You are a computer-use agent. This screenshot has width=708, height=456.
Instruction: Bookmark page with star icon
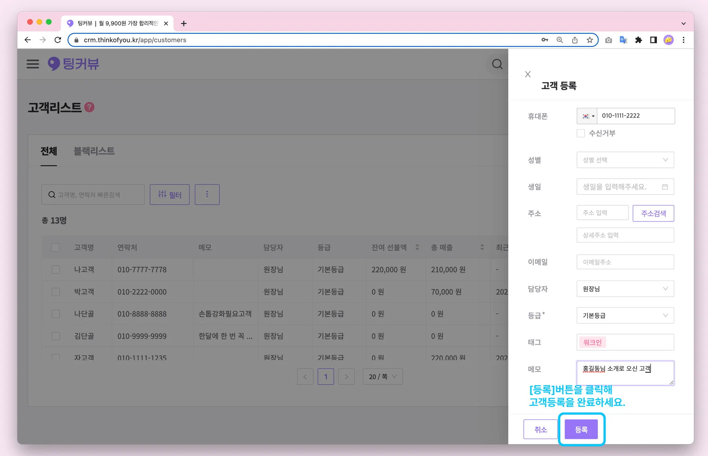click(590, 40)
